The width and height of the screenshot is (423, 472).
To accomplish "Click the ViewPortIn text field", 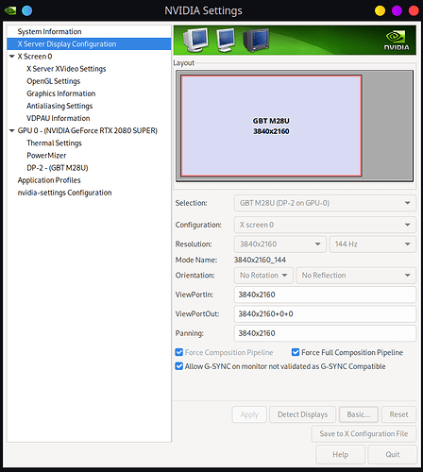I will 325,295.
